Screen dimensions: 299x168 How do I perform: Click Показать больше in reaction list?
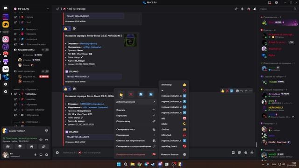click(x=174, y=154)
